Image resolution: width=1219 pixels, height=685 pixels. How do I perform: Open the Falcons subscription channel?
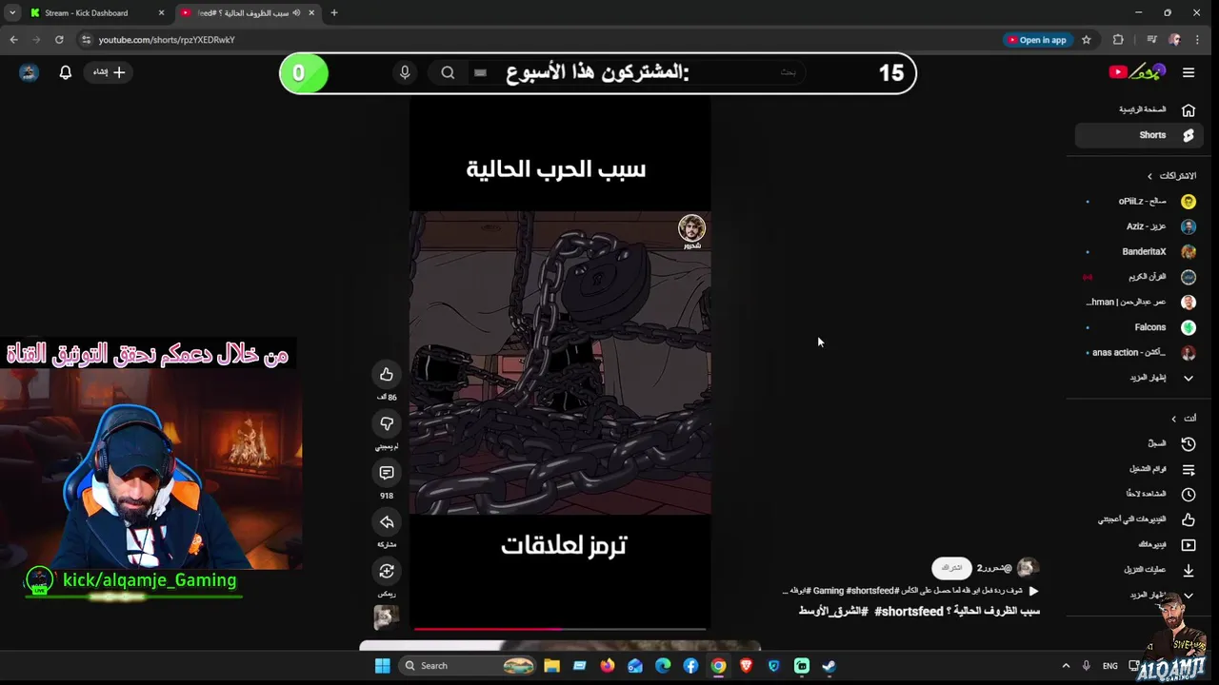1141,327
